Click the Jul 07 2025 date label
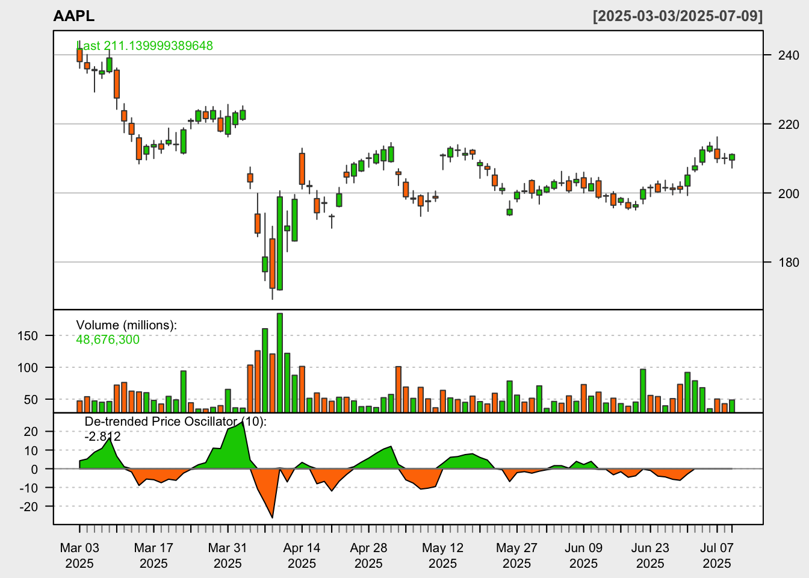 [x=717, y=556]
